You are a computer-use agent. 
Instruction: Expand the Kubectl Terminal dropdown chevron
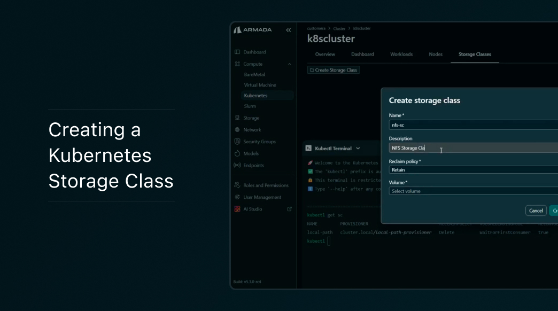(x=358, y=149)
